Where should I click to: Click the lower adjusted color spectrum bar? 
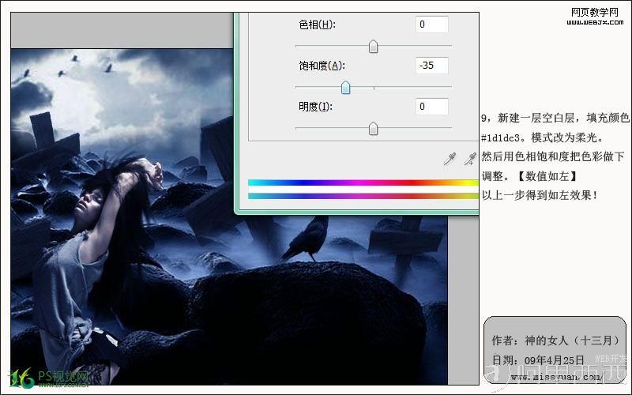click(x=363, y=196)
